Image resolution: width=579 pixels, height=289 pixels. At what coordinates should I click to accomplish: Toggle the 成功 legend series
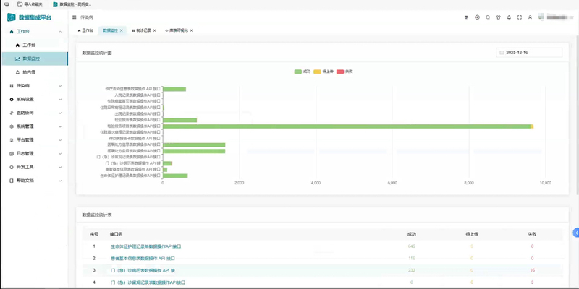[303, 72]
